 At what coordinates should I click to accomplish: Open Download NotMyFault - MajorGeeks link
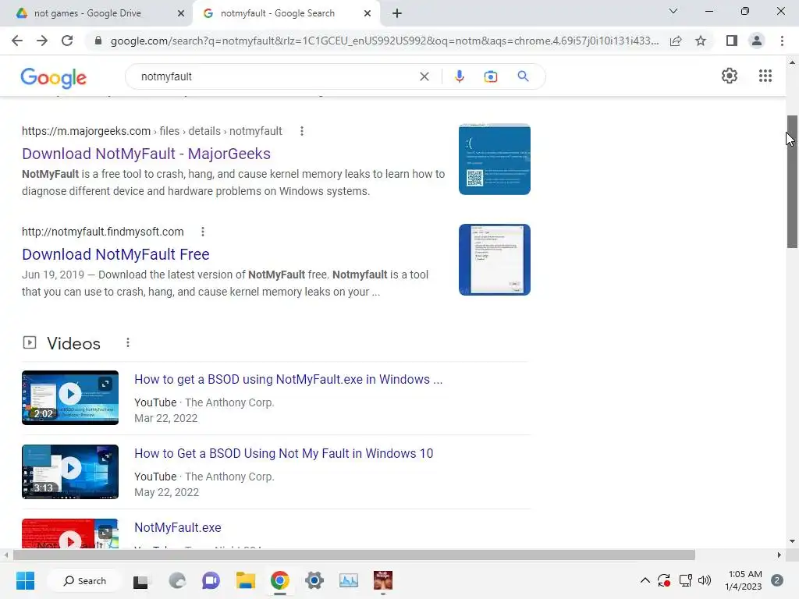tap(146, 154)
